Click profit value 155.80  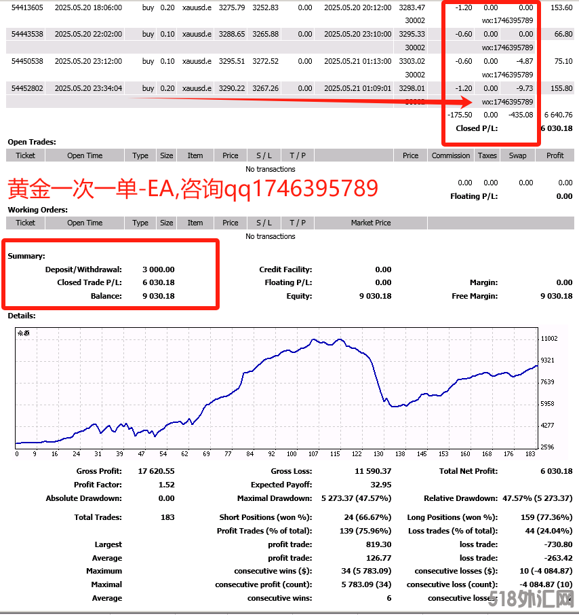pos(561,88)
